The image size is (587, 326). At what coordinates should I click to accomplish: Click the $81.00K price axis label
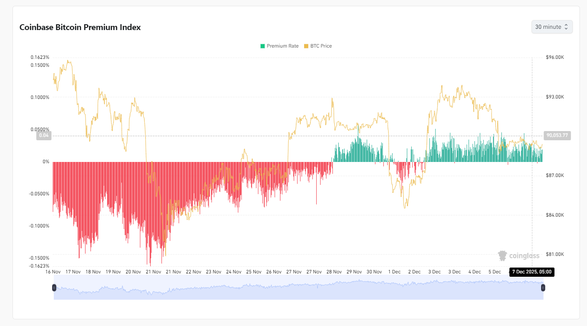554,254
